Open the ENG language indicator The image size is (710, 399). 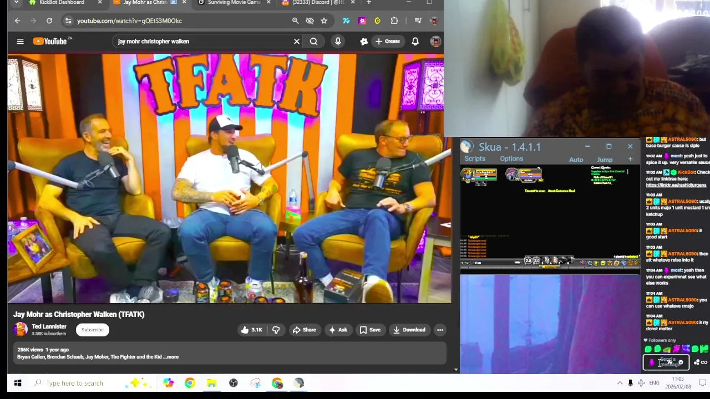click(x=655, y=383)
